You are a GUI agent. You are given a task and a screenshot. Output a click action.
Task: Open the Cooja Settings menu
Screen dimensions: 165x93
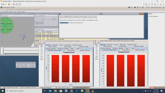pos(19,12)
